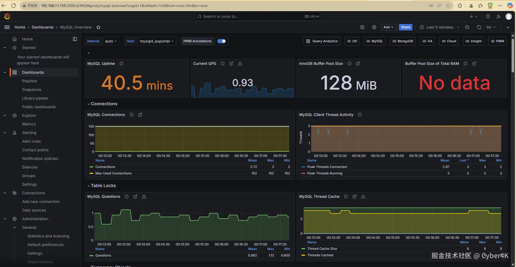Toggle the hamburger navigation menu
Image resolution: width=516 pixels, height=267 pixels.
tap(7, 27)
